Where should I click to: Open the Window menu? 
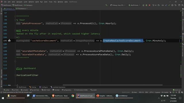click(x=60, y=2)
